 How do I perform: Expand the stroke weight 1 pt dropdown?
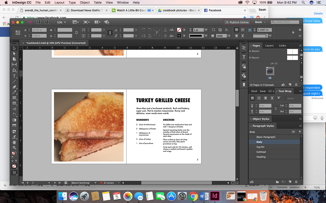[206, 30]
